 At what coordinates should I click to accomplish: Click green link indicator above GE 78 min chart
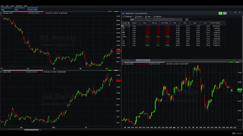pos(231,62)
